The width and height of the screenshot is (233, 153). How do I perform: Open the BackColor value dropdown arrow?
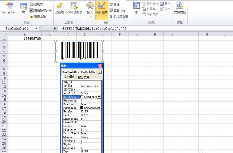pos(99,97)
